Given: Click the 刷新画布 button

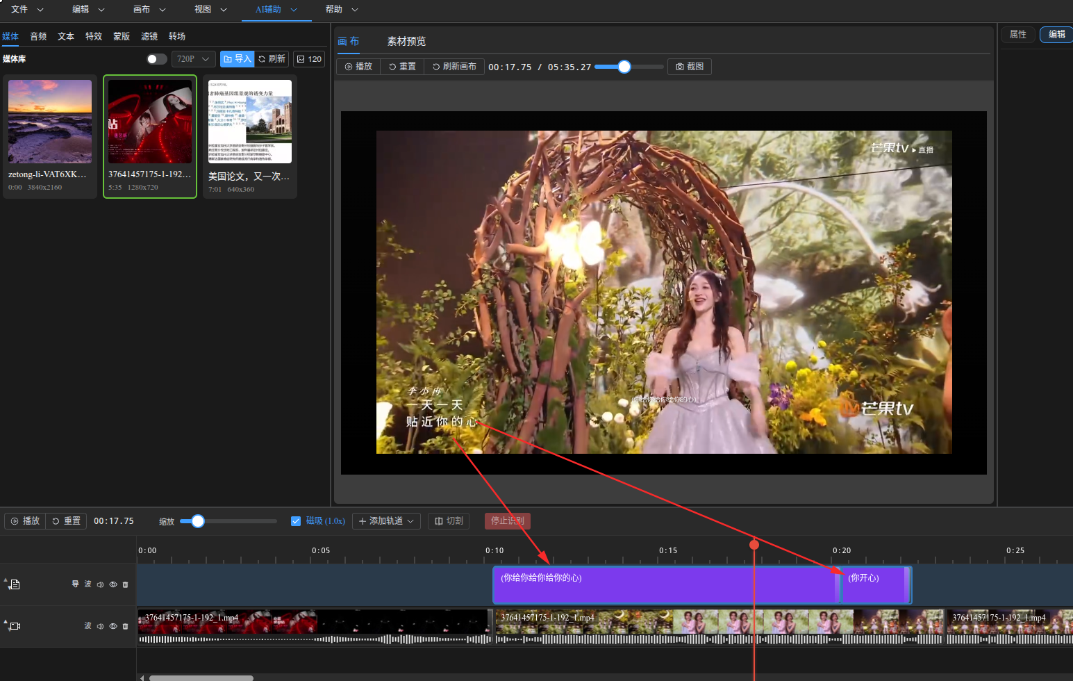Looking at the screenshot, I should [x=454, y=67].
